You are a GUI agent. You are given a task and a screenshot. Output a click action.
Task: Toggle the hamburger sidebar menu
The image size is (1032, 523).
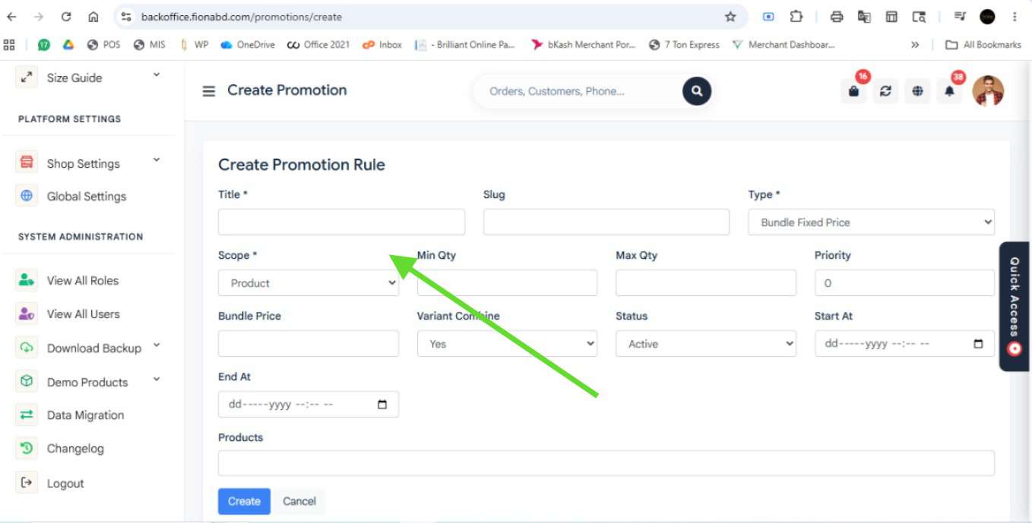(x=208, y=91)
